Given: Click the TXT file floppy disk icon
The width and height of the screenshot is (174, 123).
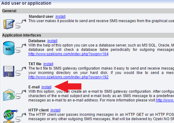Looking at the screenshot, I should (x=9, y=71).
